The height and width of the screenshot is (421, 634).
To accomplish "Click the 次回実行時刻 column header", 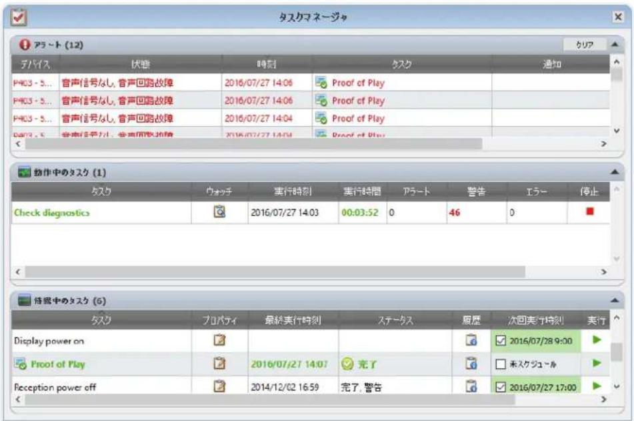I will pos(536,321).
